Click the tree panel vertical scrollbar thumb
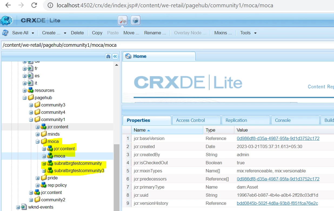This screenshot has height=211, width=334. tap(116, 177)
